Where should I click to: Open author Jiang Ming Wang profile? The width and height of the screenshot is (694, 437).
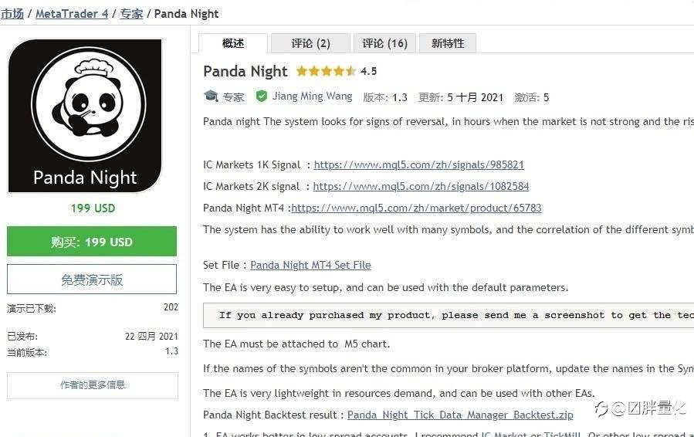[x=312, y=97]
